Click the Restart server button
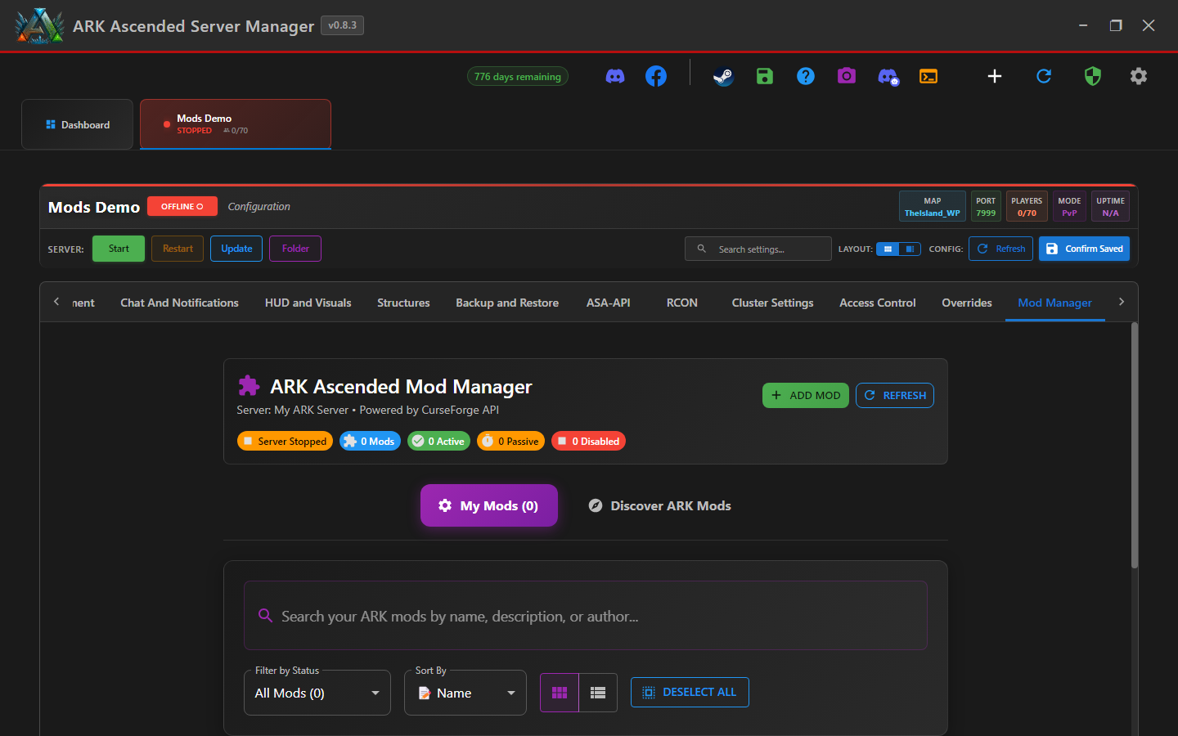This screenshot has width=1178, height=736. click(178, 249)
